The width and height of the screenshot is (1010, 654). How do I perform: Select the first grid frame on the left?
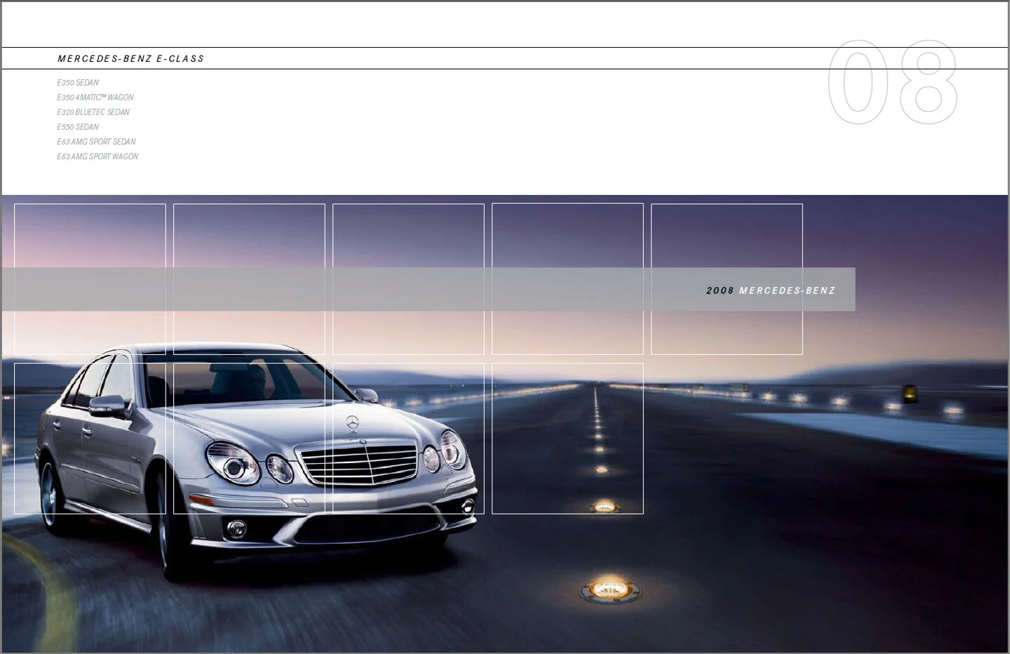click(90, 278)
